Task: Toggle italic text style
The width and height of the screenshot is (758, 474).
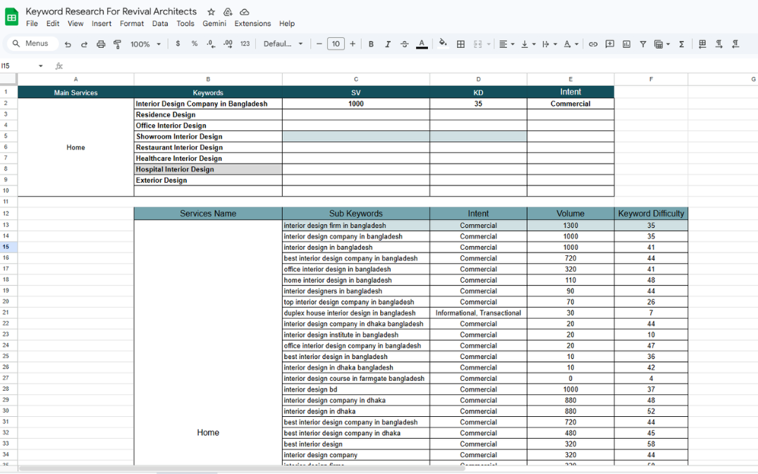Action: 387,44
